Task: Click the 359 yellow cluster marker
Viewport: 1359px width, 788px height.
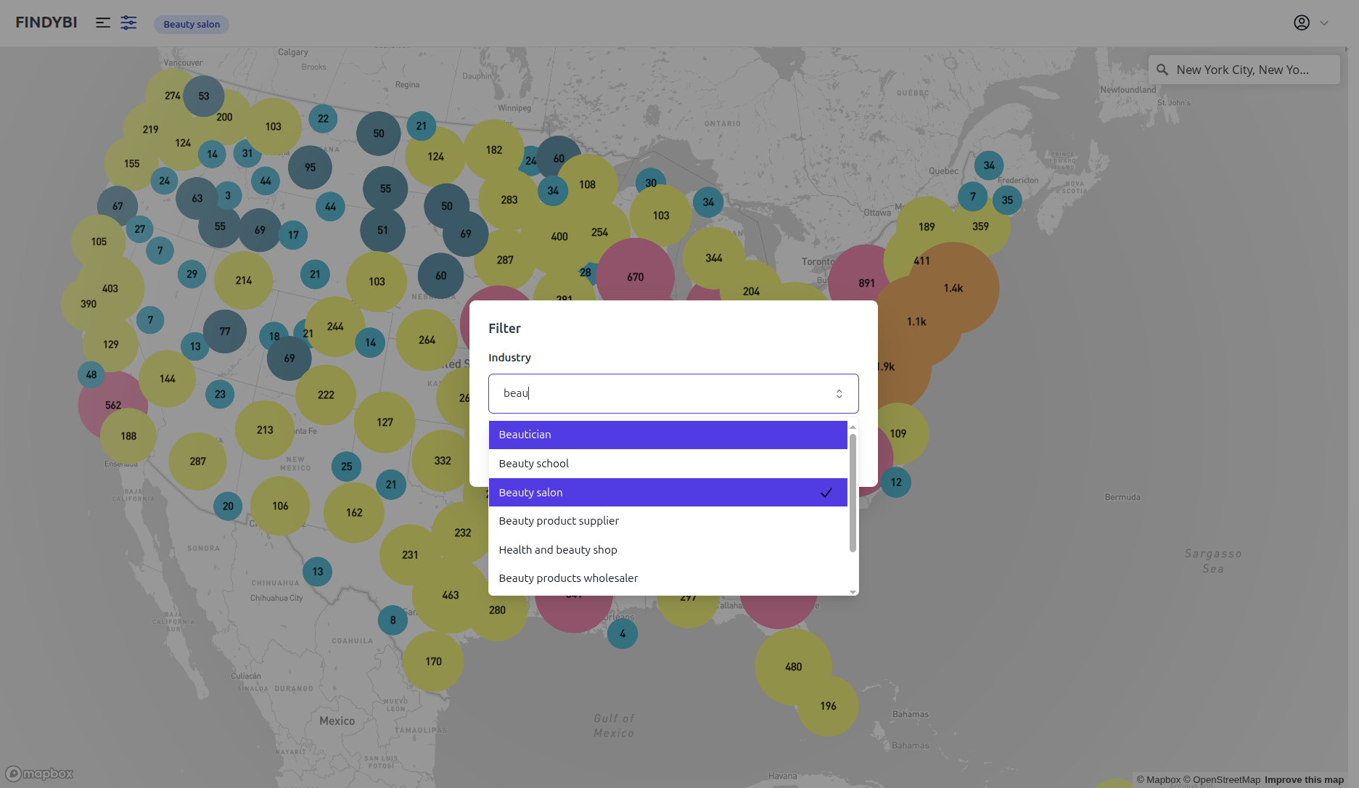Action: [x=980, y=226]
